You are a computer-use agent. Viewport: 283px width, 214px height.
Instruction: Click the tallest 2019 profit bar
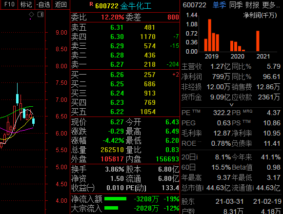[x=209, y=35]
